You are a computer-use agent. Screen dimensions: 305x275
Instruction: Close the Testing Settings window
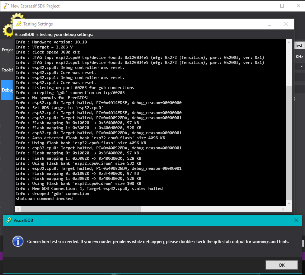(286, 24)
